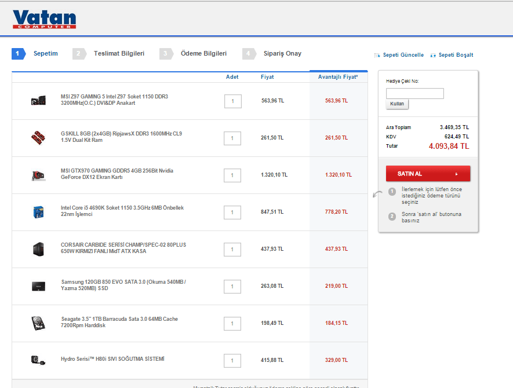Open MSI Z97 GAMING 5 motherboard thumbnail
This screenshot has width=513, height=388.
pos(38,100)
